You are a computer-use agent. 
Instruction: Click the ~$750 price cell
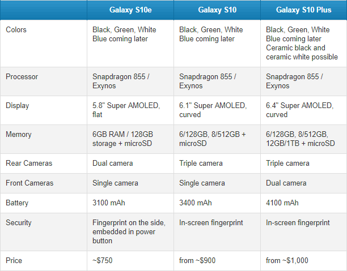103,260
